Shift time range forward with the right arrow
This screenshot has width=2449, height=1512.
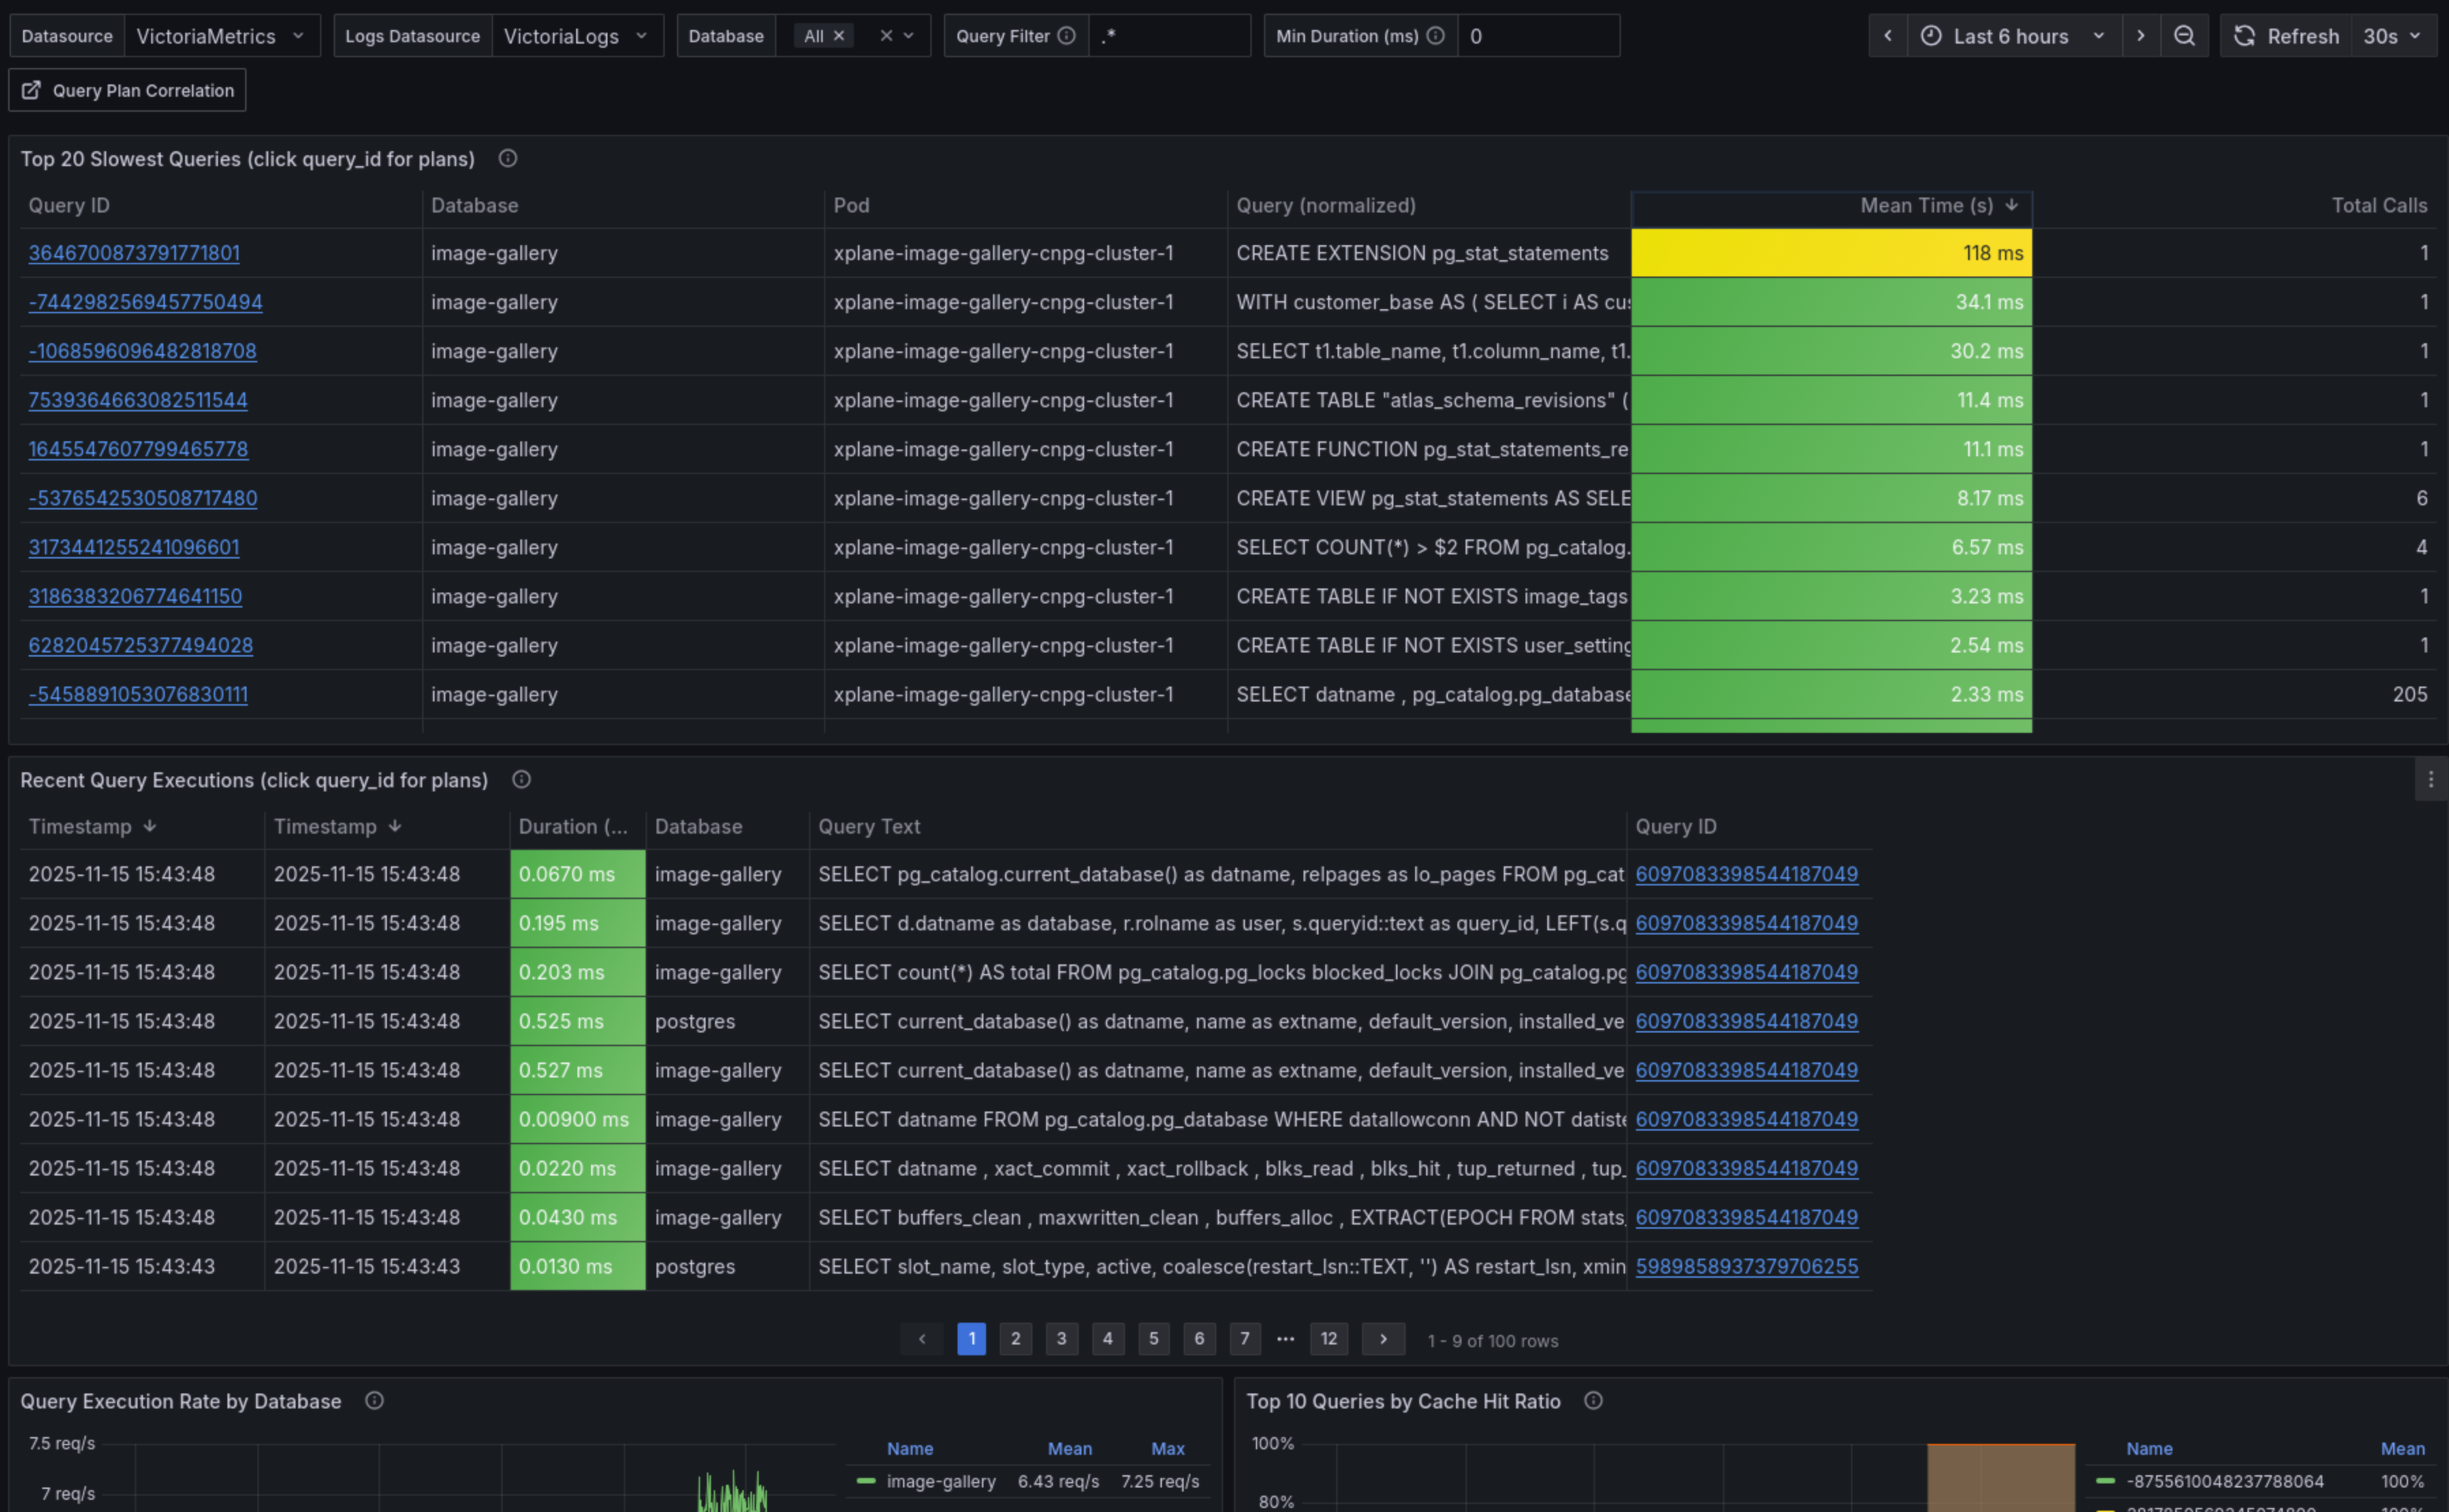[2141, 35]
